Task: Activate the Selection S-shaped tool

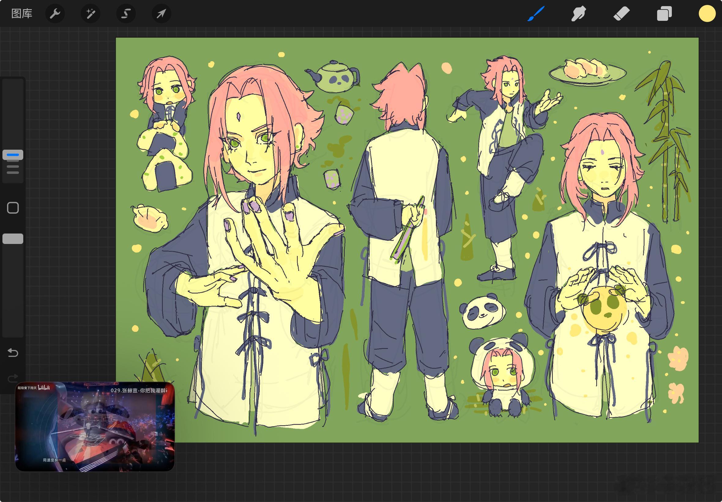Action: point(126,13)
